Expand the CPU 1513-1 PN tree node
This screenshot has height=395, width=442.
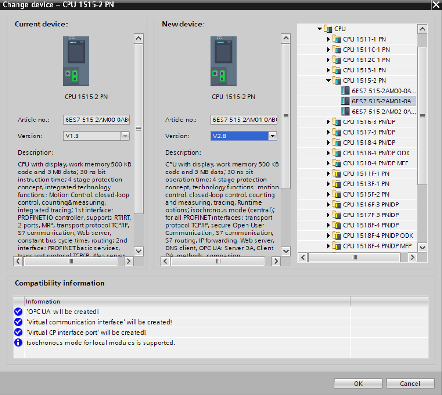(328, 70)
